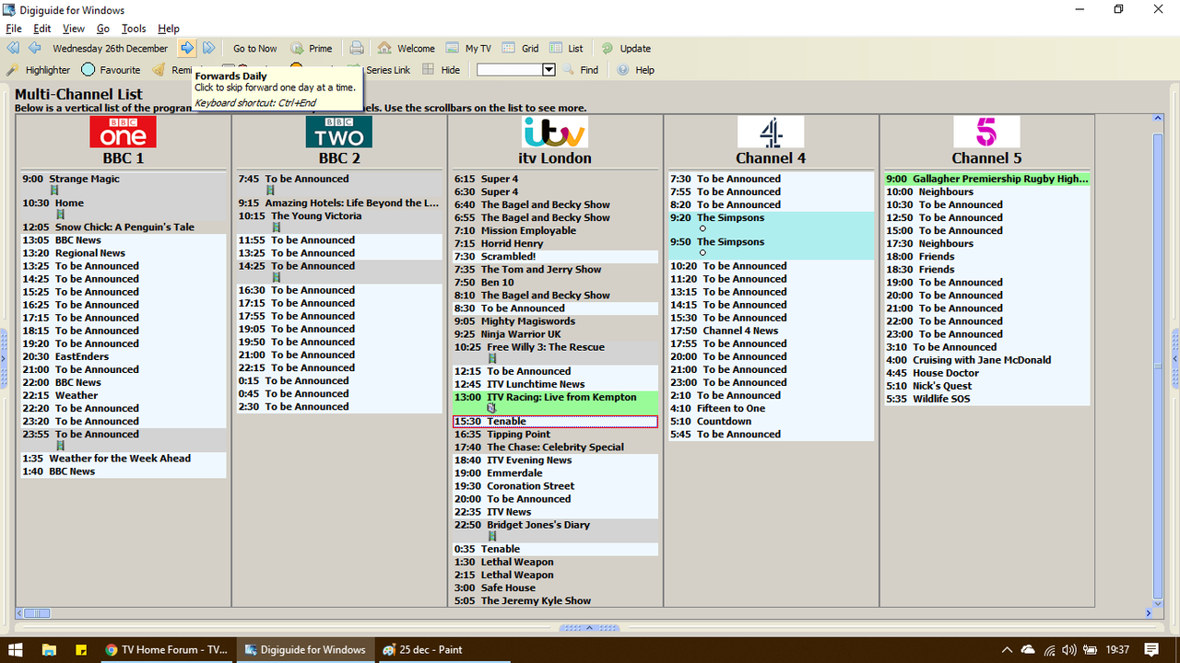The image size is (1180, 663).
Task: Select Gallagher Premiership Rugby Highlights
Action: click(x=987, y=180)
